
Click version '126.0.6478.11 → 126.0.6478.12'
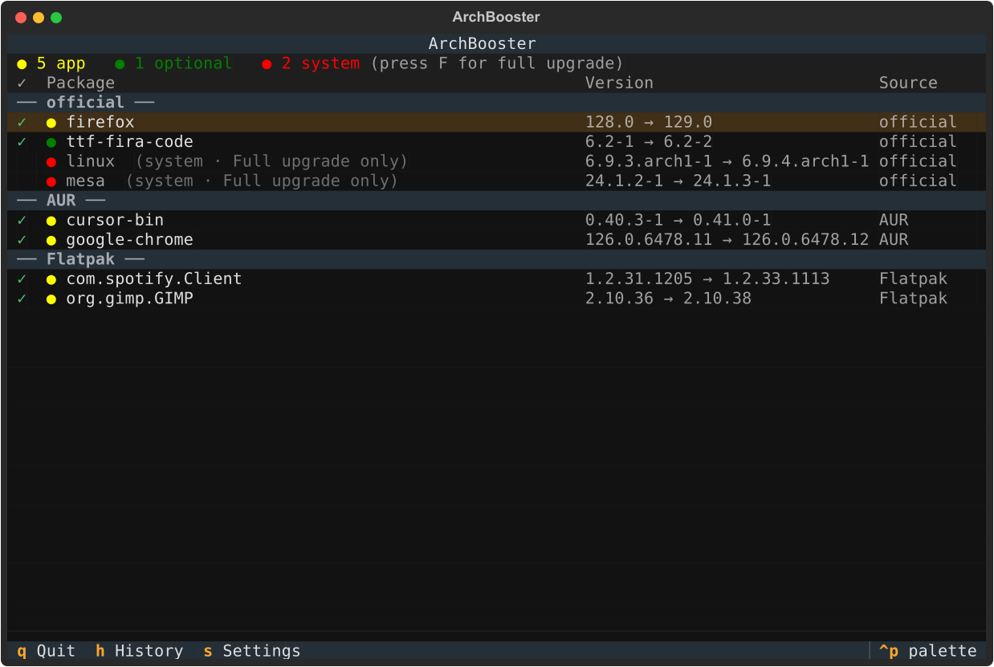pyautogui.click(x=727, y=240)
